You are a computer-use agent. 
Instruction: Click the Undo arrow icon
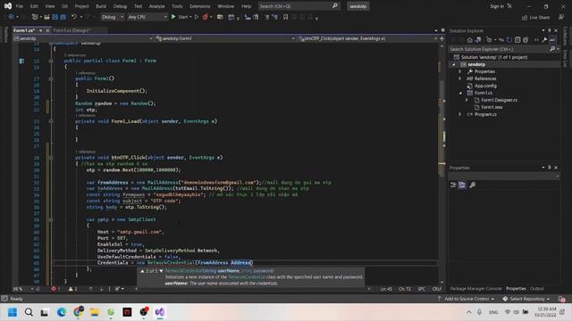tap(74, 17)
